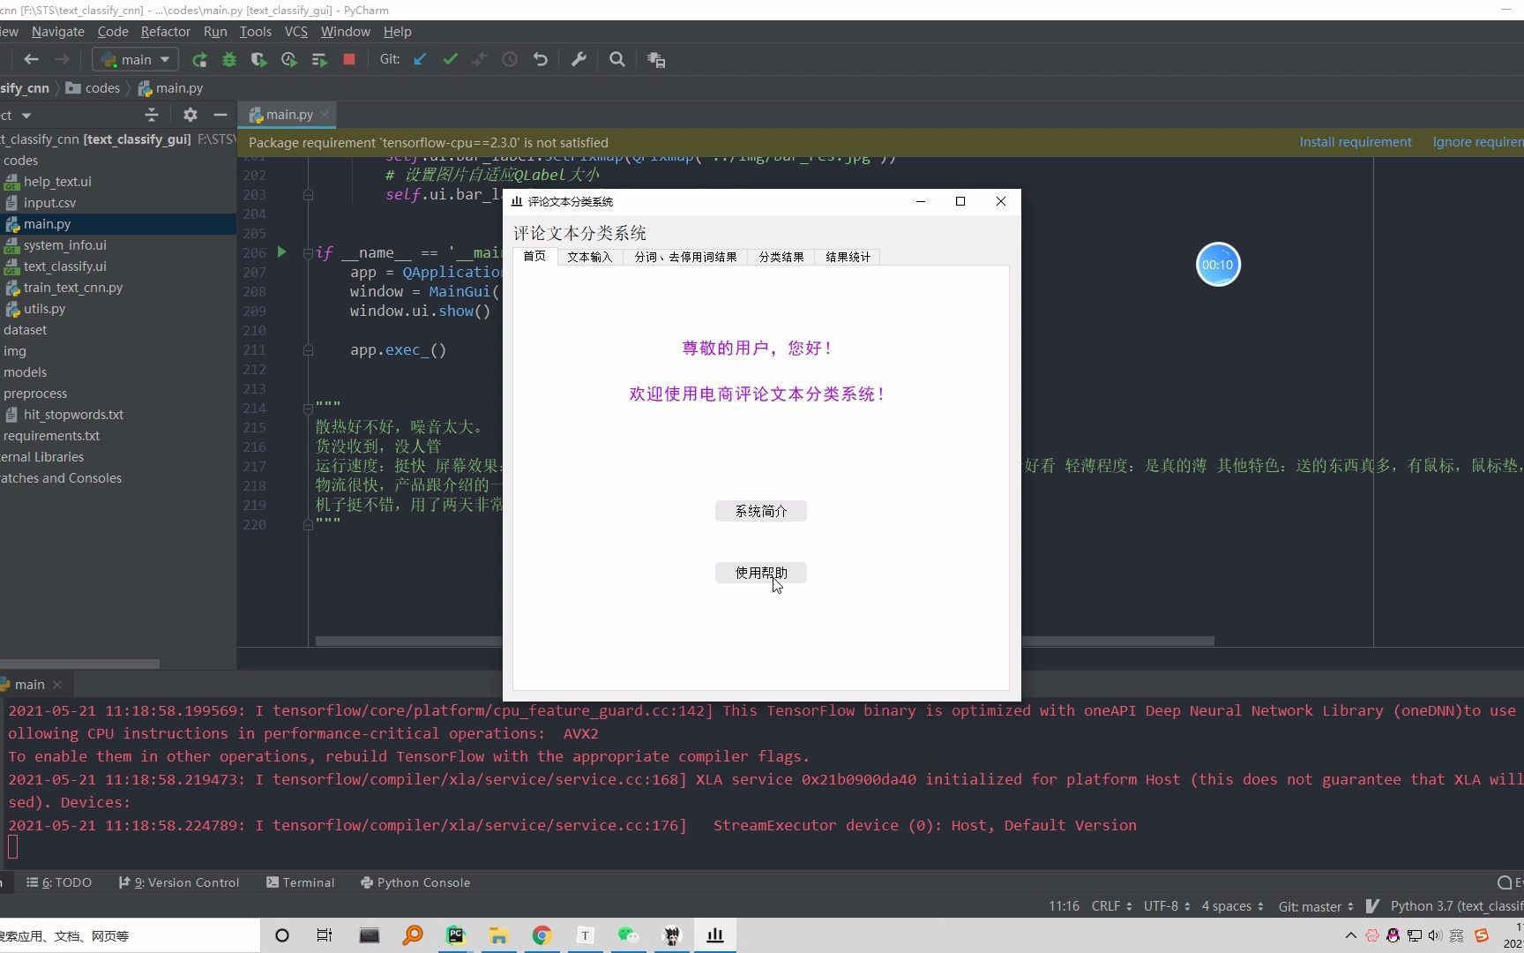The image size is (1524, 953).
Task: Open '4 spaces' indent selector
Action: click(1232, 906)
